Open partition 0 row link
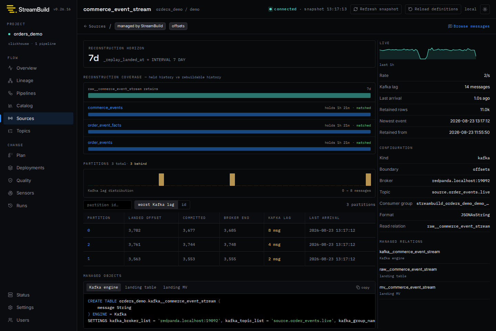This screenshot has width=496, height=331. point(89,230)
